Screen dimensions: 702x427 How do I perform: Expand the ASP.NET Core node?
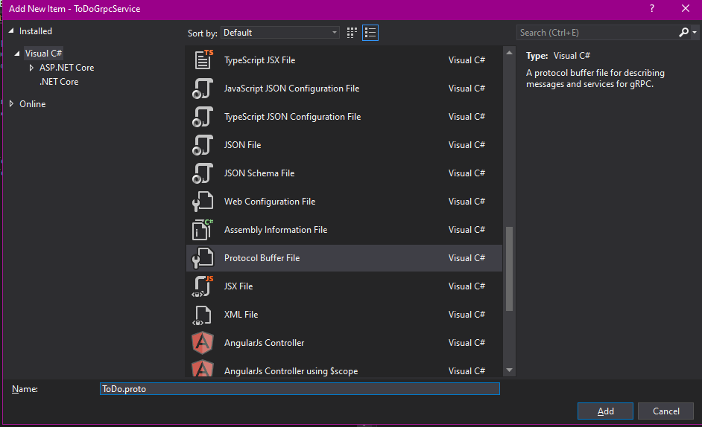[x=31, y=68]
